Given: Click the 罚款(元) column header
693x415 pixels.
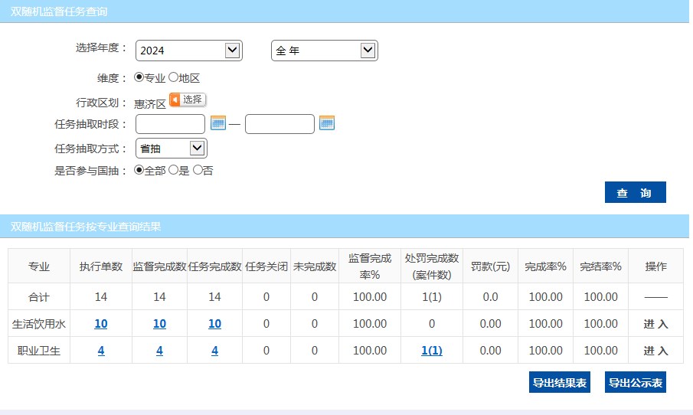Looking at the screenshot, I should (x=490, y=266).
